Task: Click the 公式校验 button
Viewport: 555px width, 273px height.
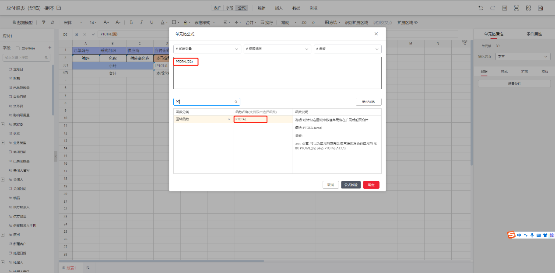Action: 351,185
